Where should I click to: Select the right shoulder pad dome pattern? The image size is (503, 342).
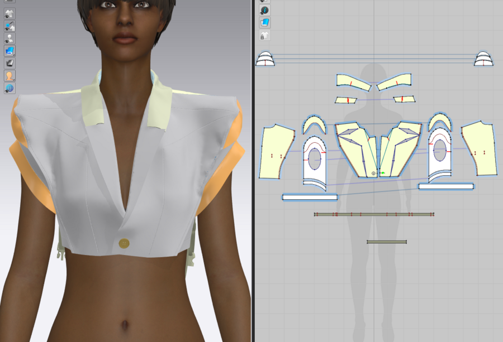tap(484, 59)
